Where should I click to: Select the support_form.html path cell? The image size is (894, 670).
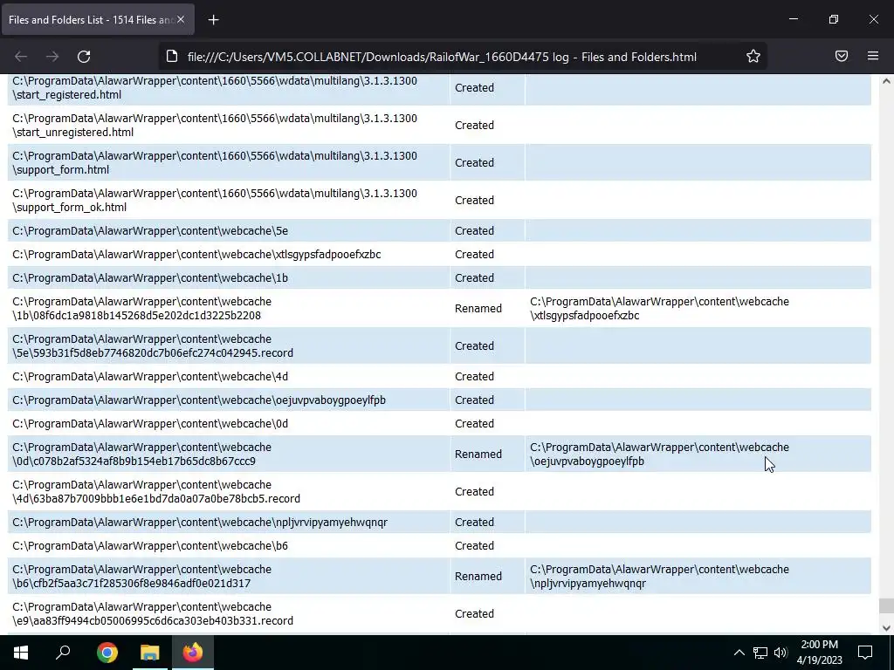(x=229, y=163)
